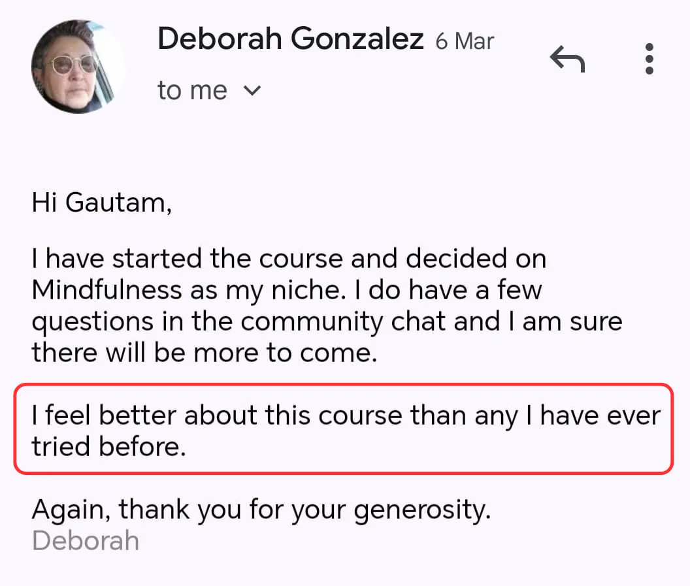690x586 pixels.
Task: Tap the 'to me' recipient text
Action: point(192,91)
